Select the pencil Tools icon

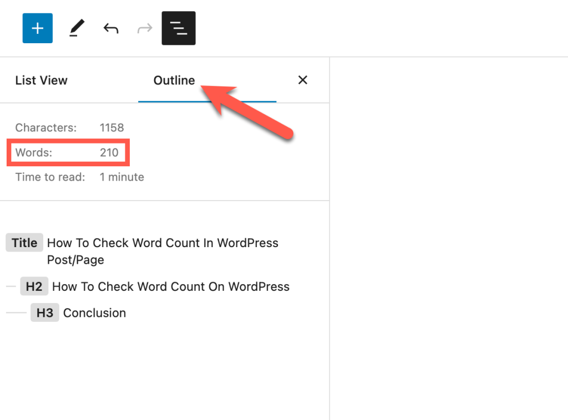tap(77, 28)
